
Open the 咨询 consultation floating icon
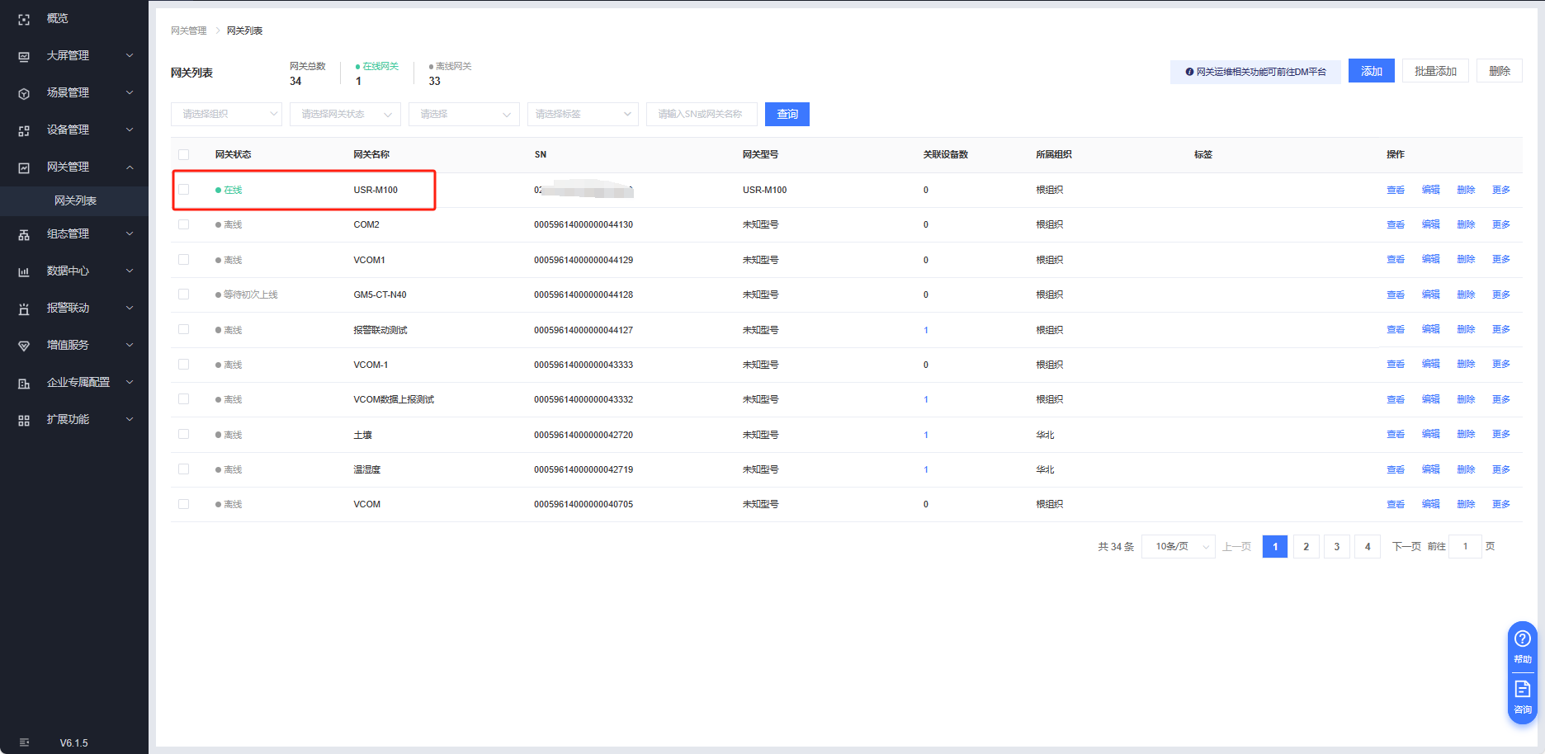(x=1522, y=695)
